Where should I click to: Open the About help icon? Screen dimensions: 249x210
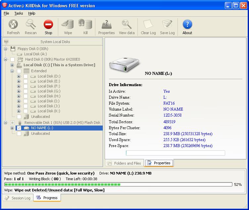187,24
